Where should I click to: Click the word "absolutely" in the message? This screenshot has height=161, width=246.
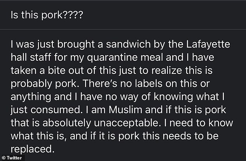[x=67, y=123]
